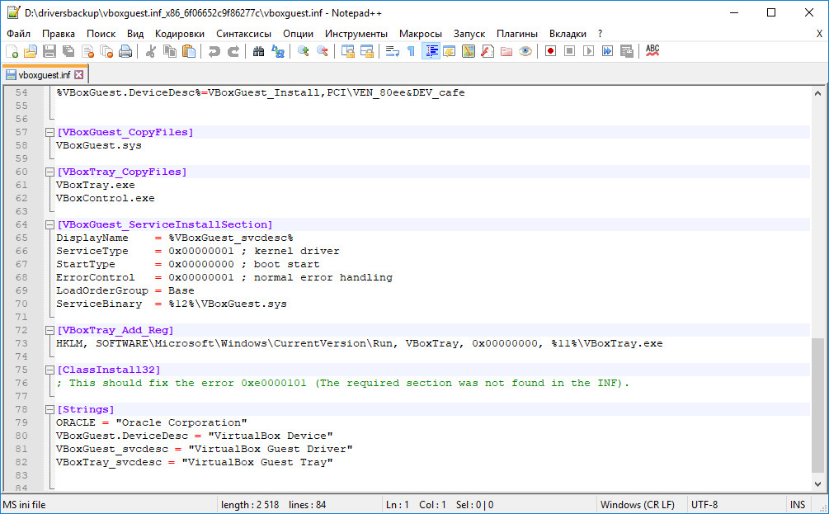Open the Правка menu

pos(59,34)
